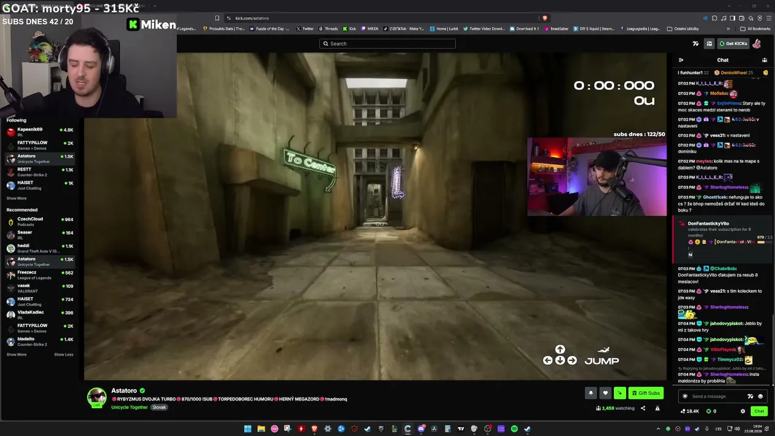Open bladeito channel in Recommended
The width and height of the screenshot is (775, 436).
point(40,341)
